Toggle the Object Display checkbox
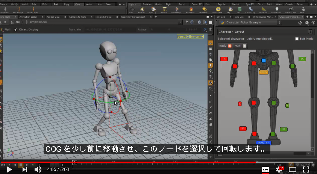 coord(16,30)
